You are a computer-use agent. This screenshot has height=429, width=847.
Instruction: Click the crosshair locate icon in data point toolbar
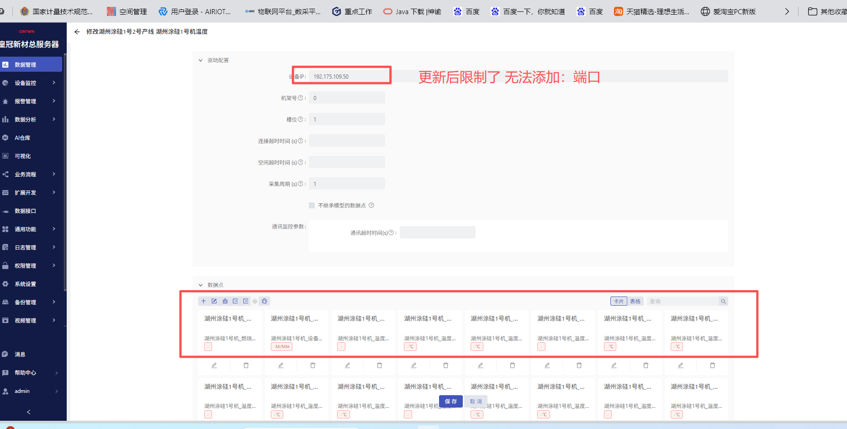[x=255, y=301]
